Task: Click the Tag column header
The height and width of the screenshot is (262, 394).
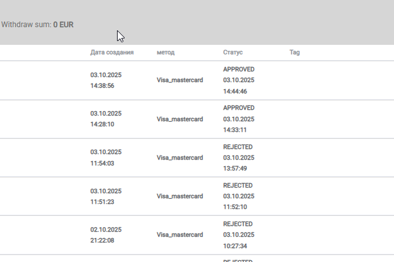Action: pyautogui.click(x=295, y=52)
